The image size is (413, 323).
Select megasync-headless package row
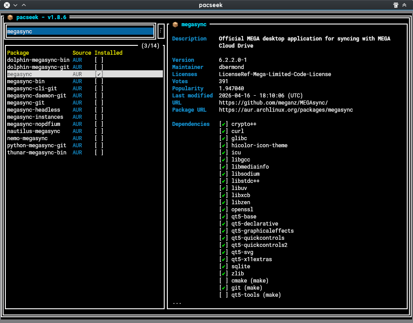[x=33, y=110]
